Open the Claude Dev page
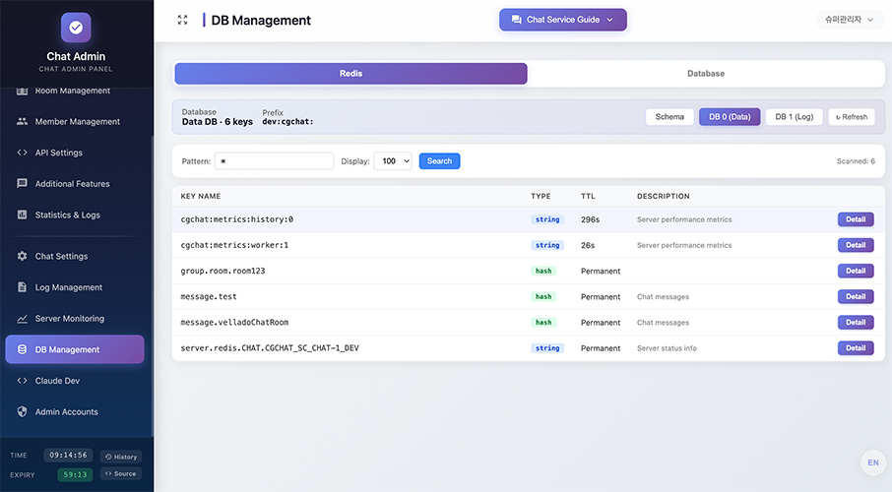Viewport: 892px width, 492px height. (76, 381)
